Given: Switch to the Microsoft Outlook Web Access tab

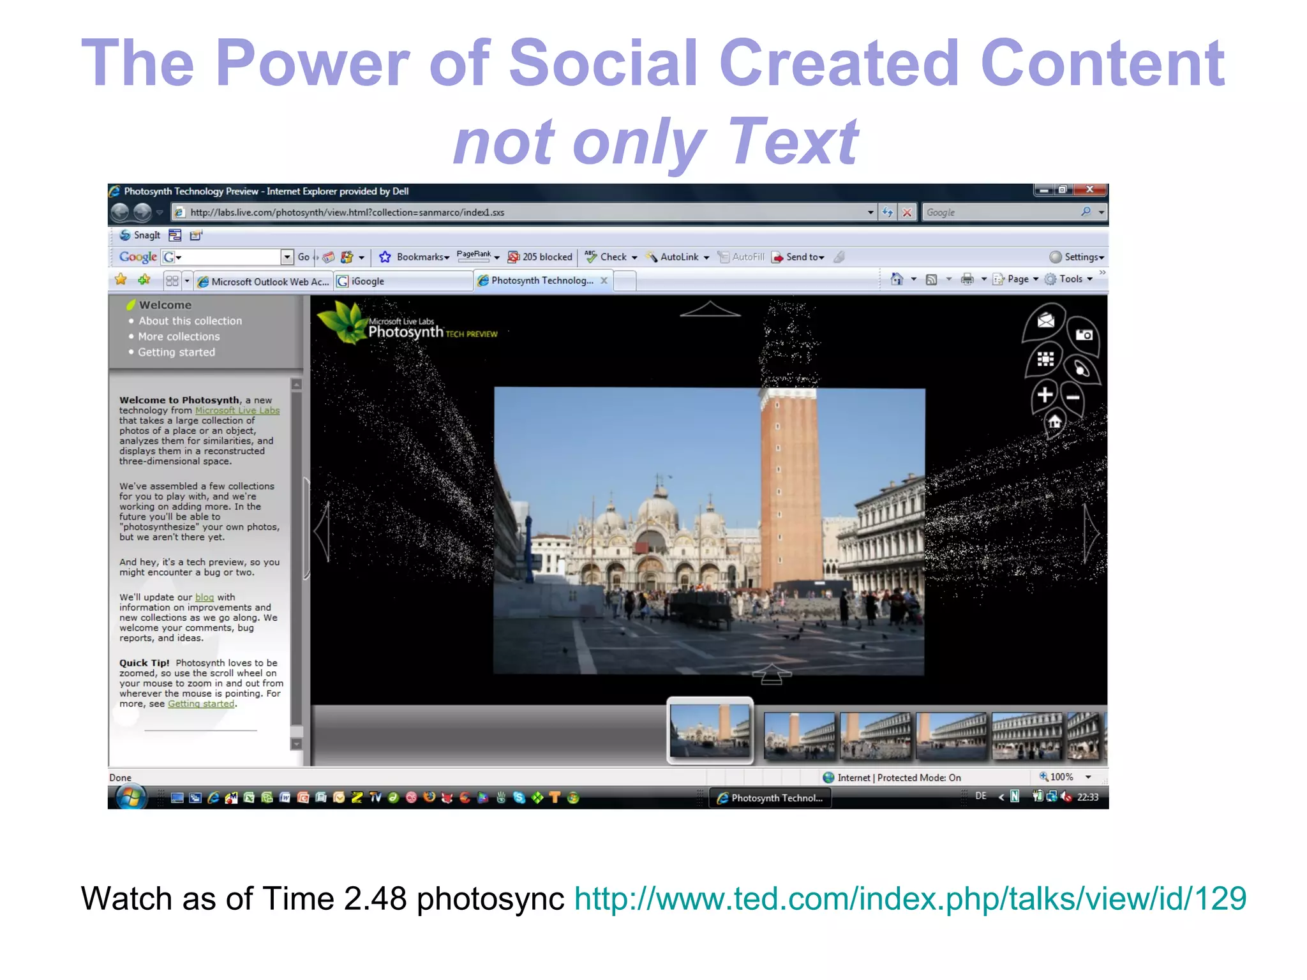Looking at the screenshot, I should (x=264, y=281).
